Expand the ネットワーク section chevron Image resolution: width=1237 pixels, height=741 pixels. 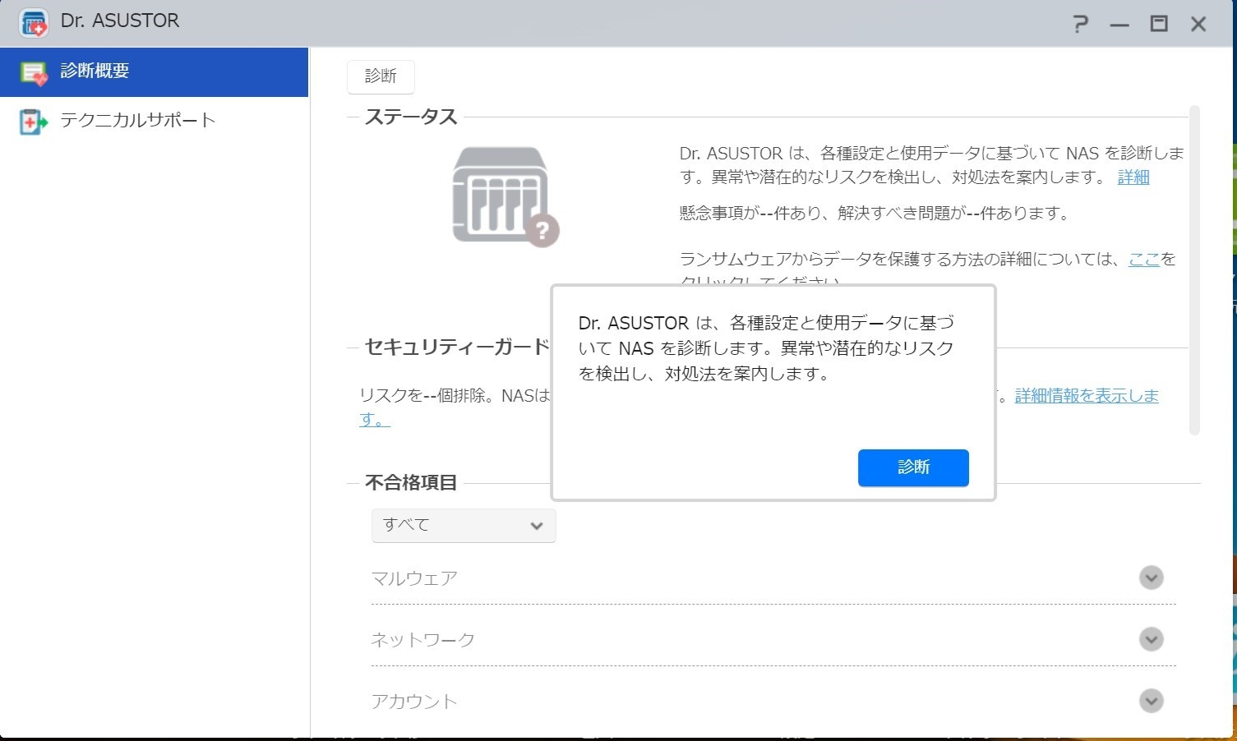pos(1151,639)
